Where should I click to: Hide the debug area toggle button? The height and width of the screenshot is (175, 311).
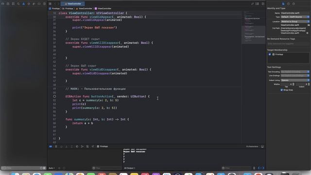click(x=262, y=146)
